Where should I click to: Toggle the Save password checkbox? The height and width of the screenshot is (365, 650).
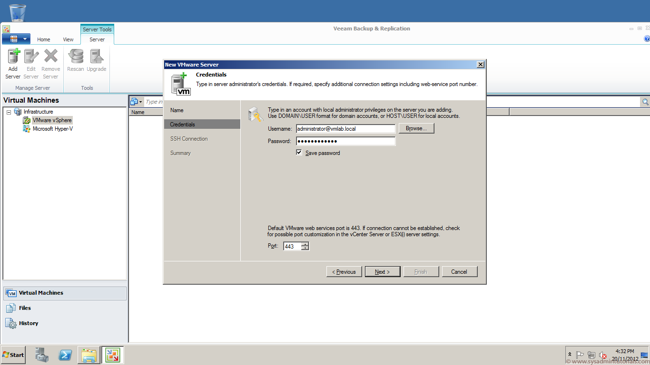[x=299, y=153]
